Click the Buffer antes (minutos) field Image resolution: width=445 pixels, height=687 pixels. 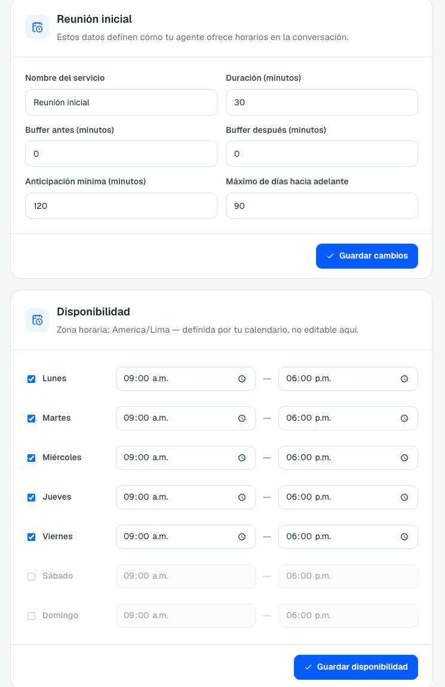121,154
